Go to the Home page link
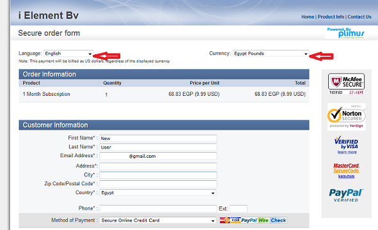This screenshot has width=378, height=230. [308, 17]
